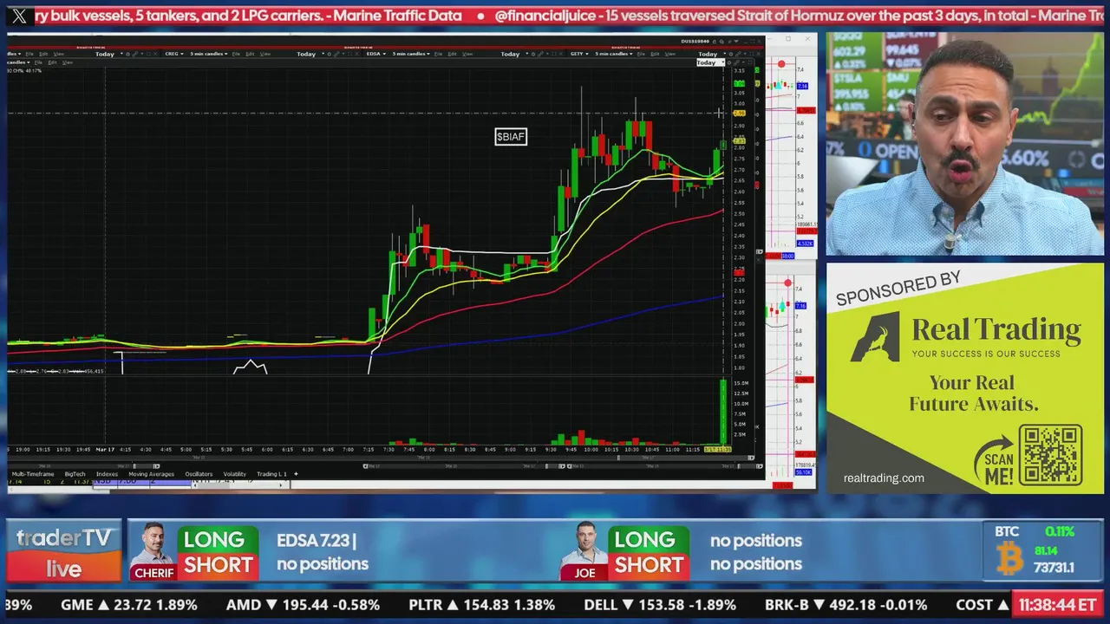Open the Today range dropdown on EDSA chart
The height and width of the screenshot is (624, 1110).
coord(513,54)
